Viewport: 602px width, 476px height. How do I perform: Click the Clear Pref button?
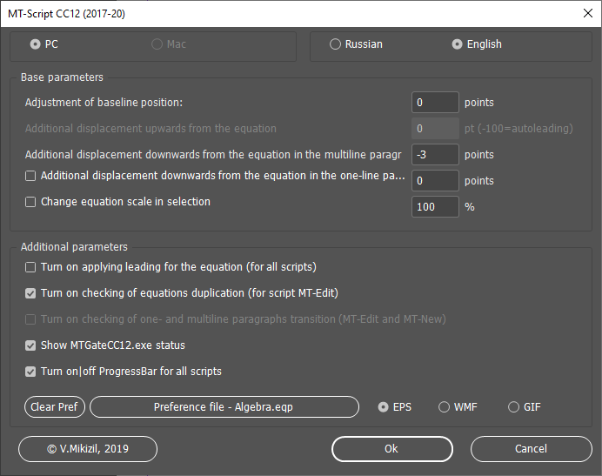tap(55, 407)
